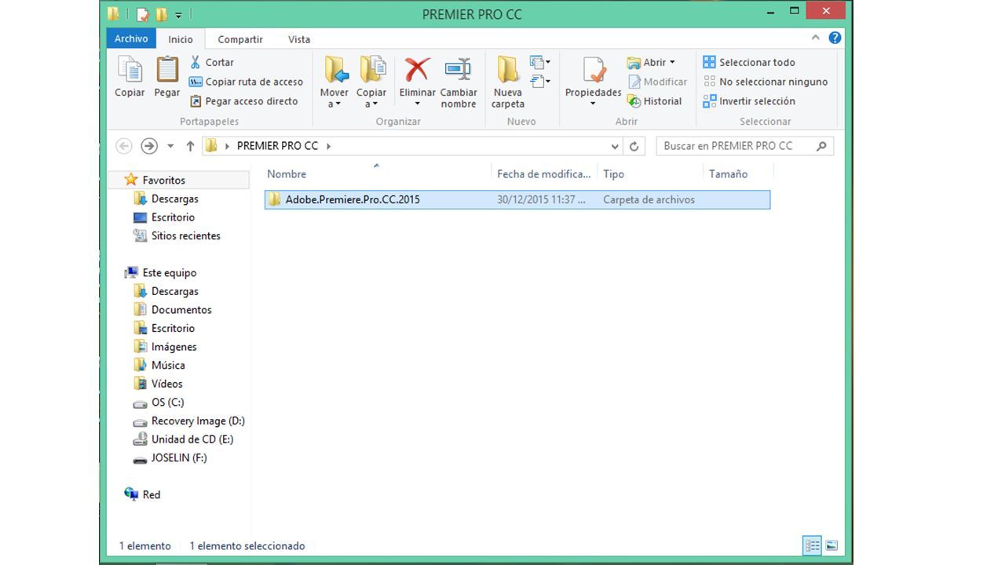
Task: Open Propiedades dropdown arrow
Action: click(x=593, y=104)
